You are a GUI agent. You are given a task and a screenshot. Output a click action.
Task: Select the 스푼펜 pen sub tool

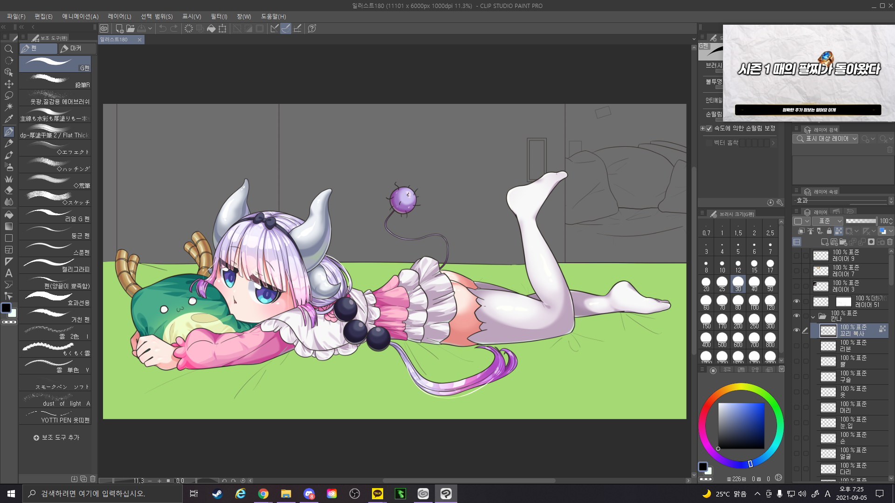point(55,248)
